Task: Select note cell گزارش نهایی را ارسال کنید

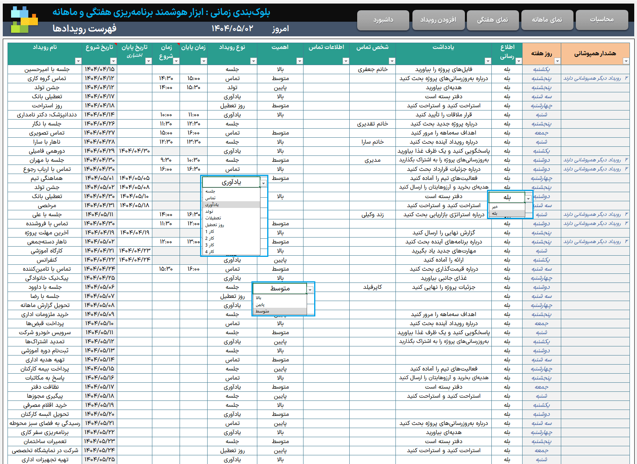Action: coord(444,233)
